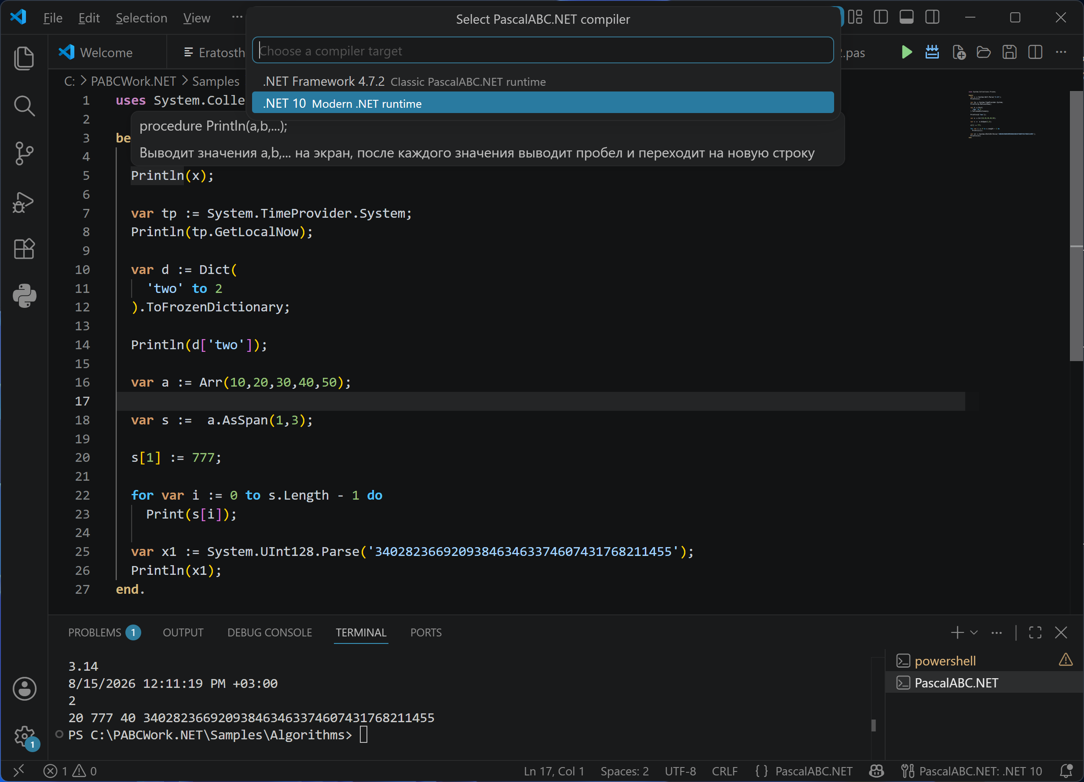Image resolution: width=1084 pixels, height=782 pixels.
Task: Click the blue format code toolbar icon
Action: [x=932, y=52]
